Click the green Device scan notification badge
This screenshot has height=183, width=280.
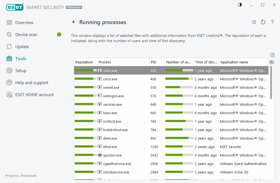pyautogui.click(x=59, y=34)
